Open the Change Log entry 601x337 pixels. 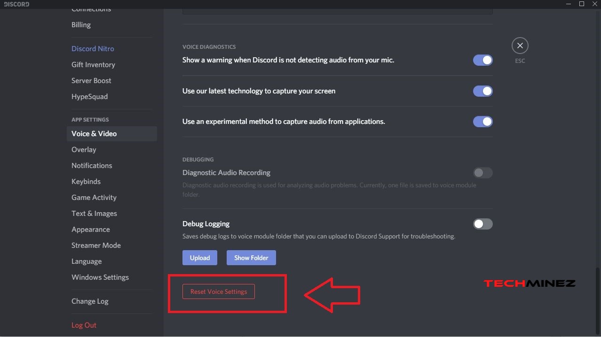tap(89, 301)
